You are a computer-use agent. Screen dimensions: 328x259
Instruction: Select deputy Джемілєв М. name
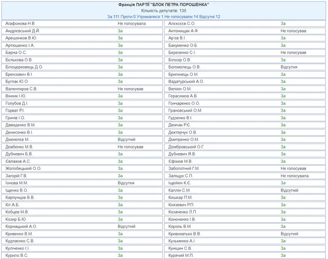coord(18,139)
